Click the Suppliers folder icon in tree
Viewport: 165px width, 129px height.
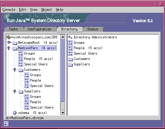point(21,91)
